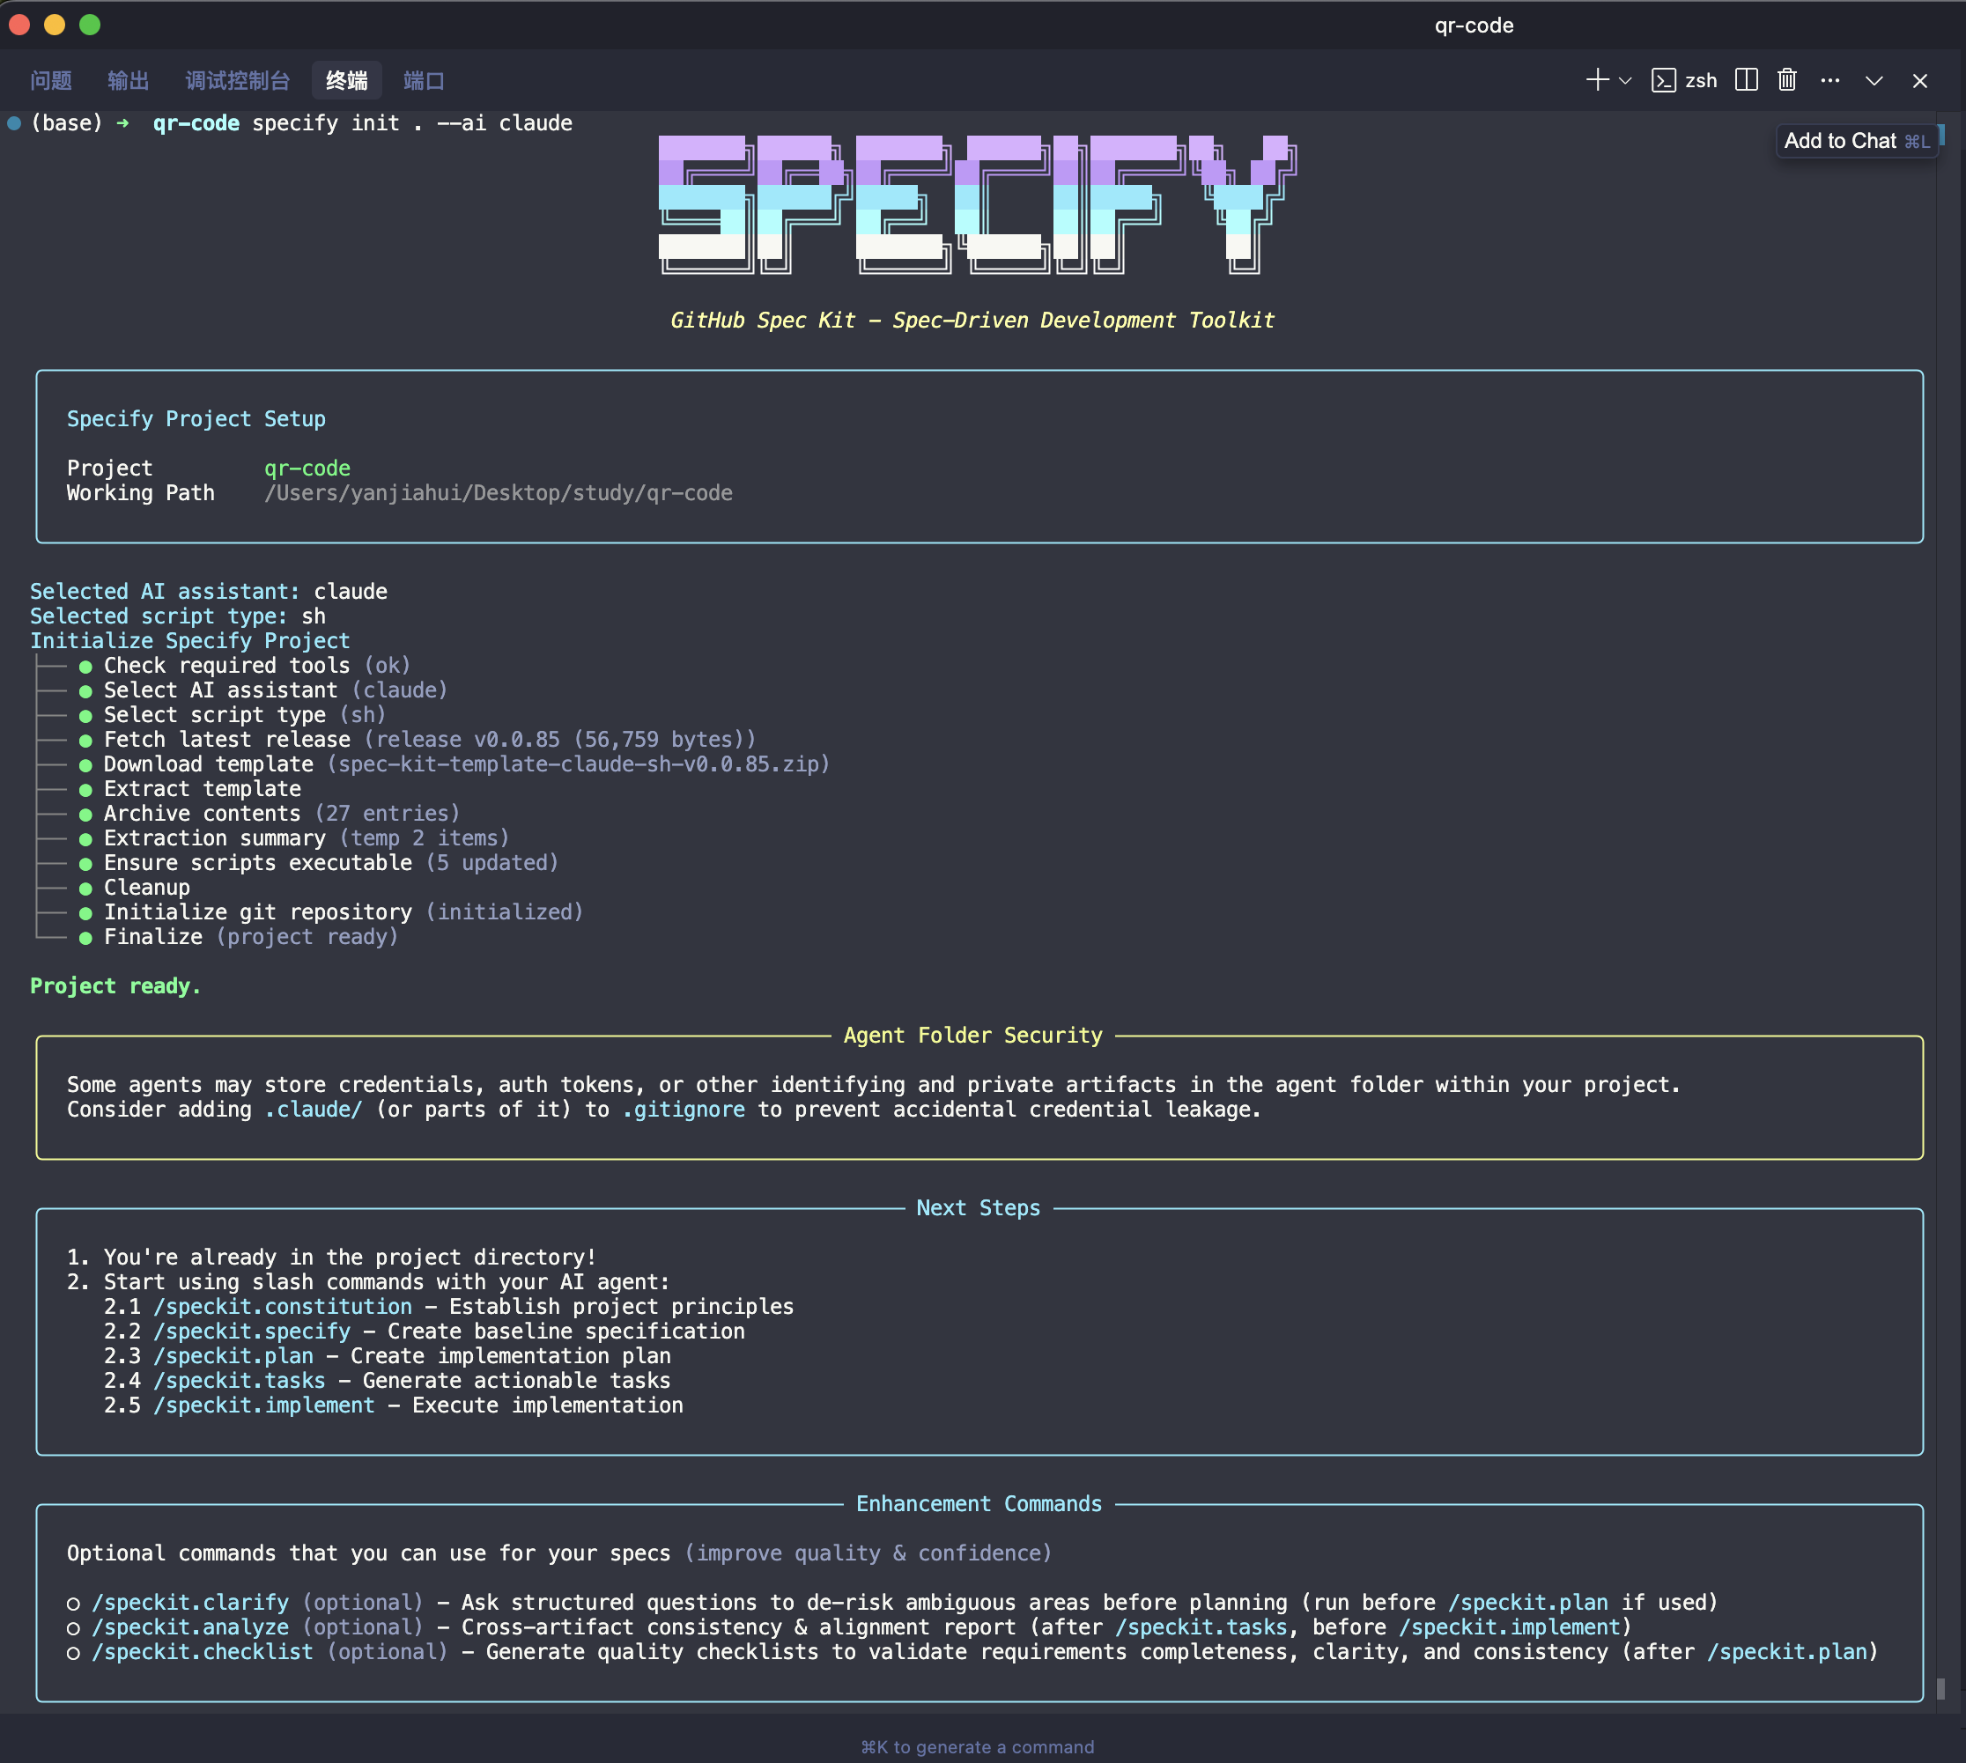The image size is (1966, 1763).
Task: Open the launch profile dropdown chevron
Action: [x=1625, y=81]
